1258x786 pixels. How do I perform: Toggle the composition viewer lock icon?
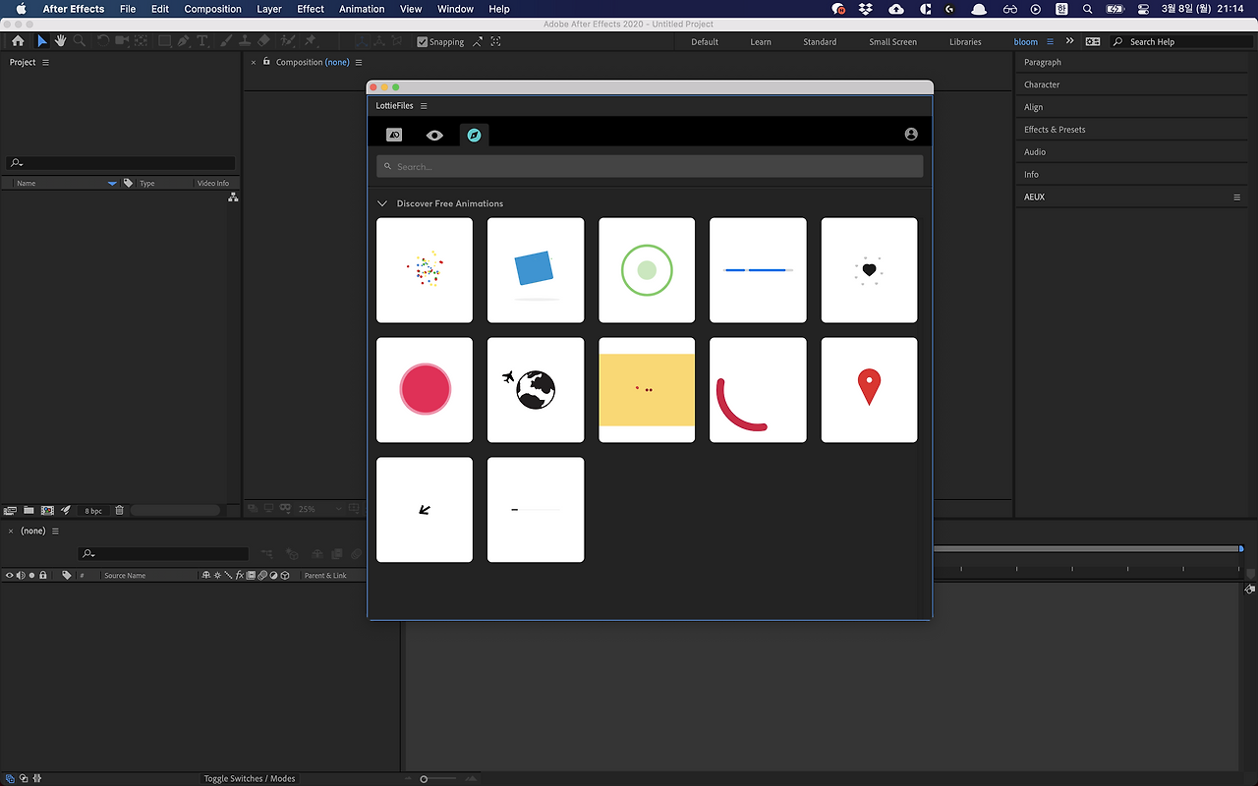(266, 62)
